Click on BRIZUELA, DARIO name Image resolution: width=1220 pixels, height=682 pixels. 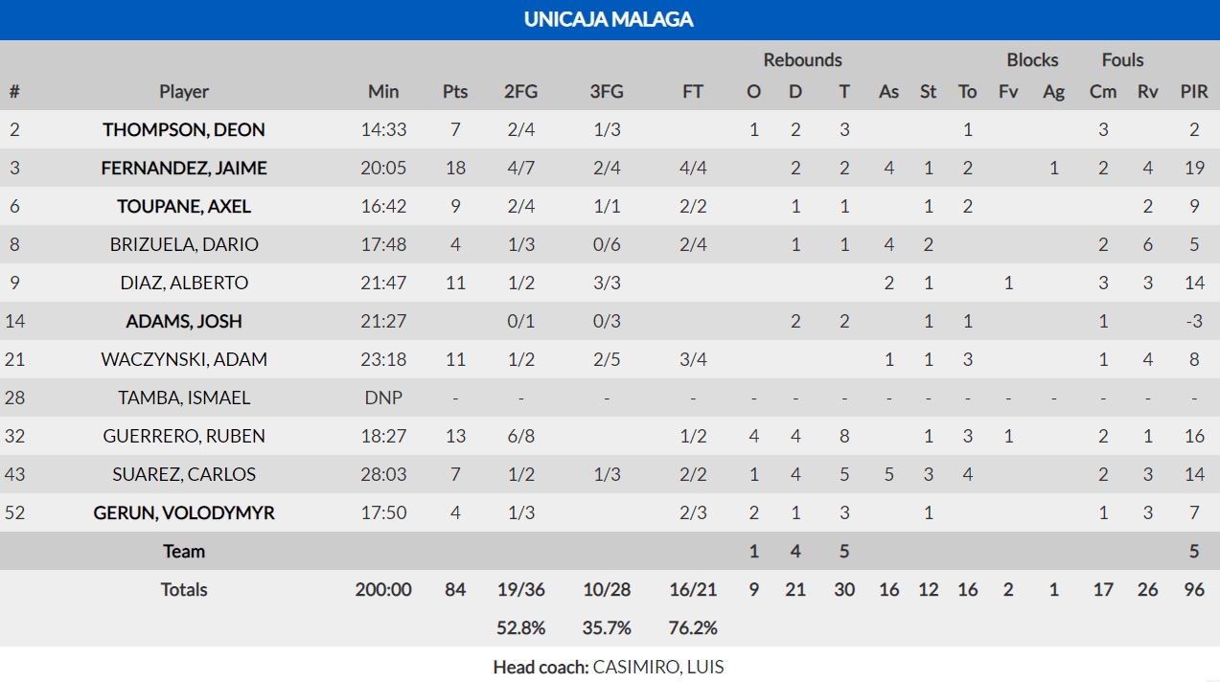(x=184, y=244)
